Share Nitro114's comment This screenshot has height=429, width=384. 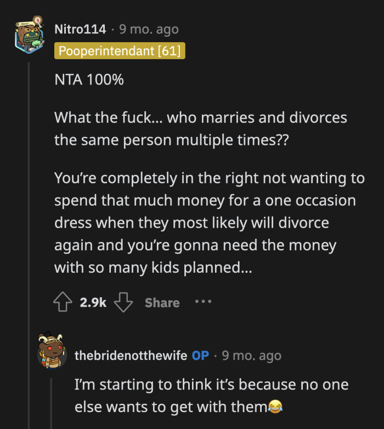pyautogui.click(x=162, y=302)
